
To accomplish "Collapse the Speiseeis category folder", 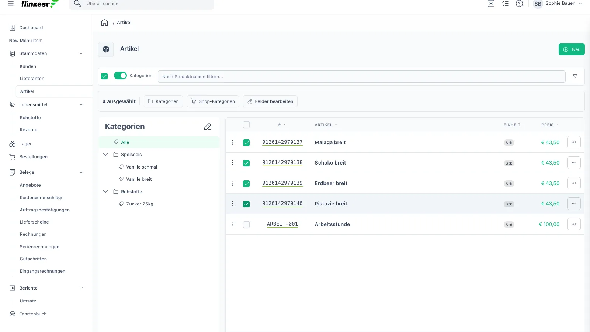I will [x=105, y=155].
